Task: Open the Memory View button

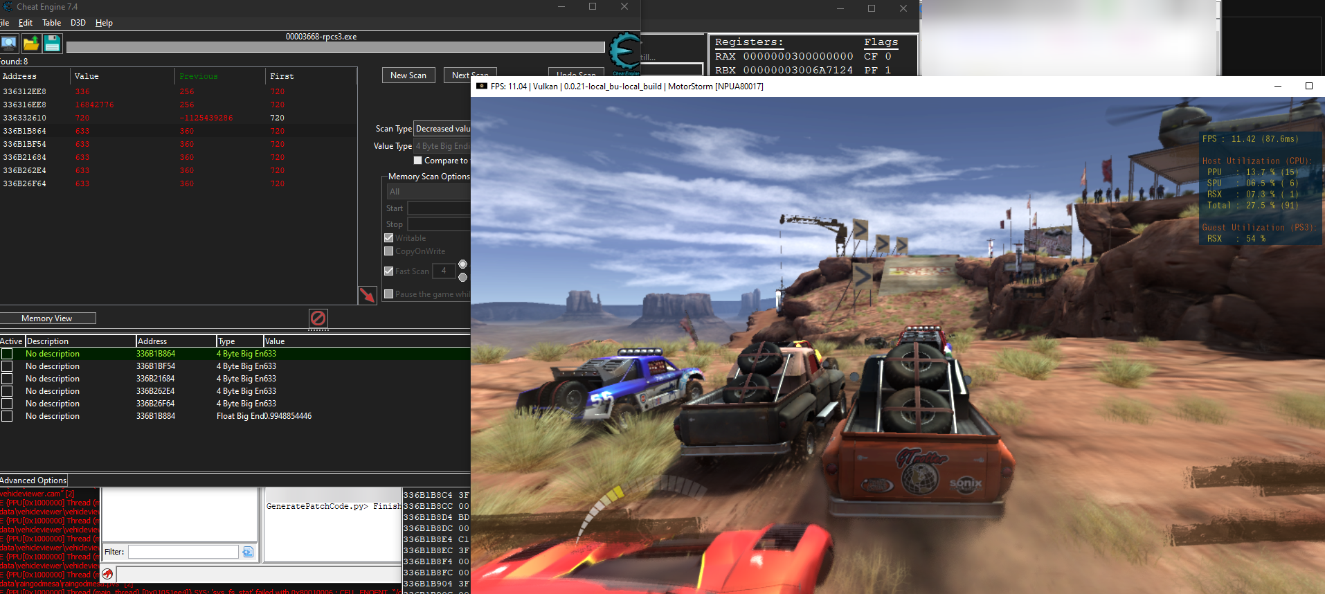Action: [x=47, y=318]
